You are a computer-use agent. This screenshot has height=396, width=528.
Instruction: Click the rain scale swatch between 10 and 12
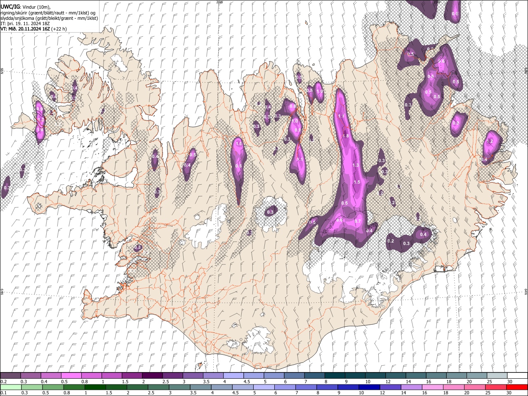(369, 387)
